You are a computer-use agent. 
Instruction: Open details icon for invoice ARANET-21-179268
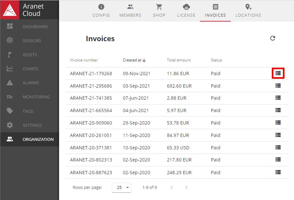(x=278, y=73)
